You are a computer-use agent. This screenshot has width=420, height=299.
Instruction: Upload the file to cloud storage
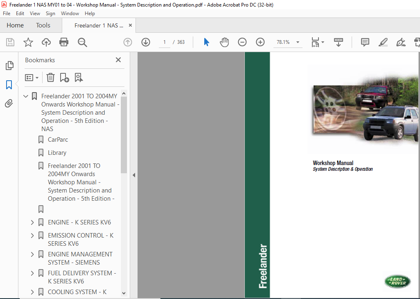click(46, 42)
